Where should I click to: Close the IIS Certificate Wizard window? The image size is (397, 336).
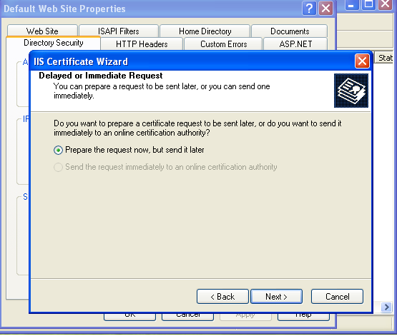(362, 61)
